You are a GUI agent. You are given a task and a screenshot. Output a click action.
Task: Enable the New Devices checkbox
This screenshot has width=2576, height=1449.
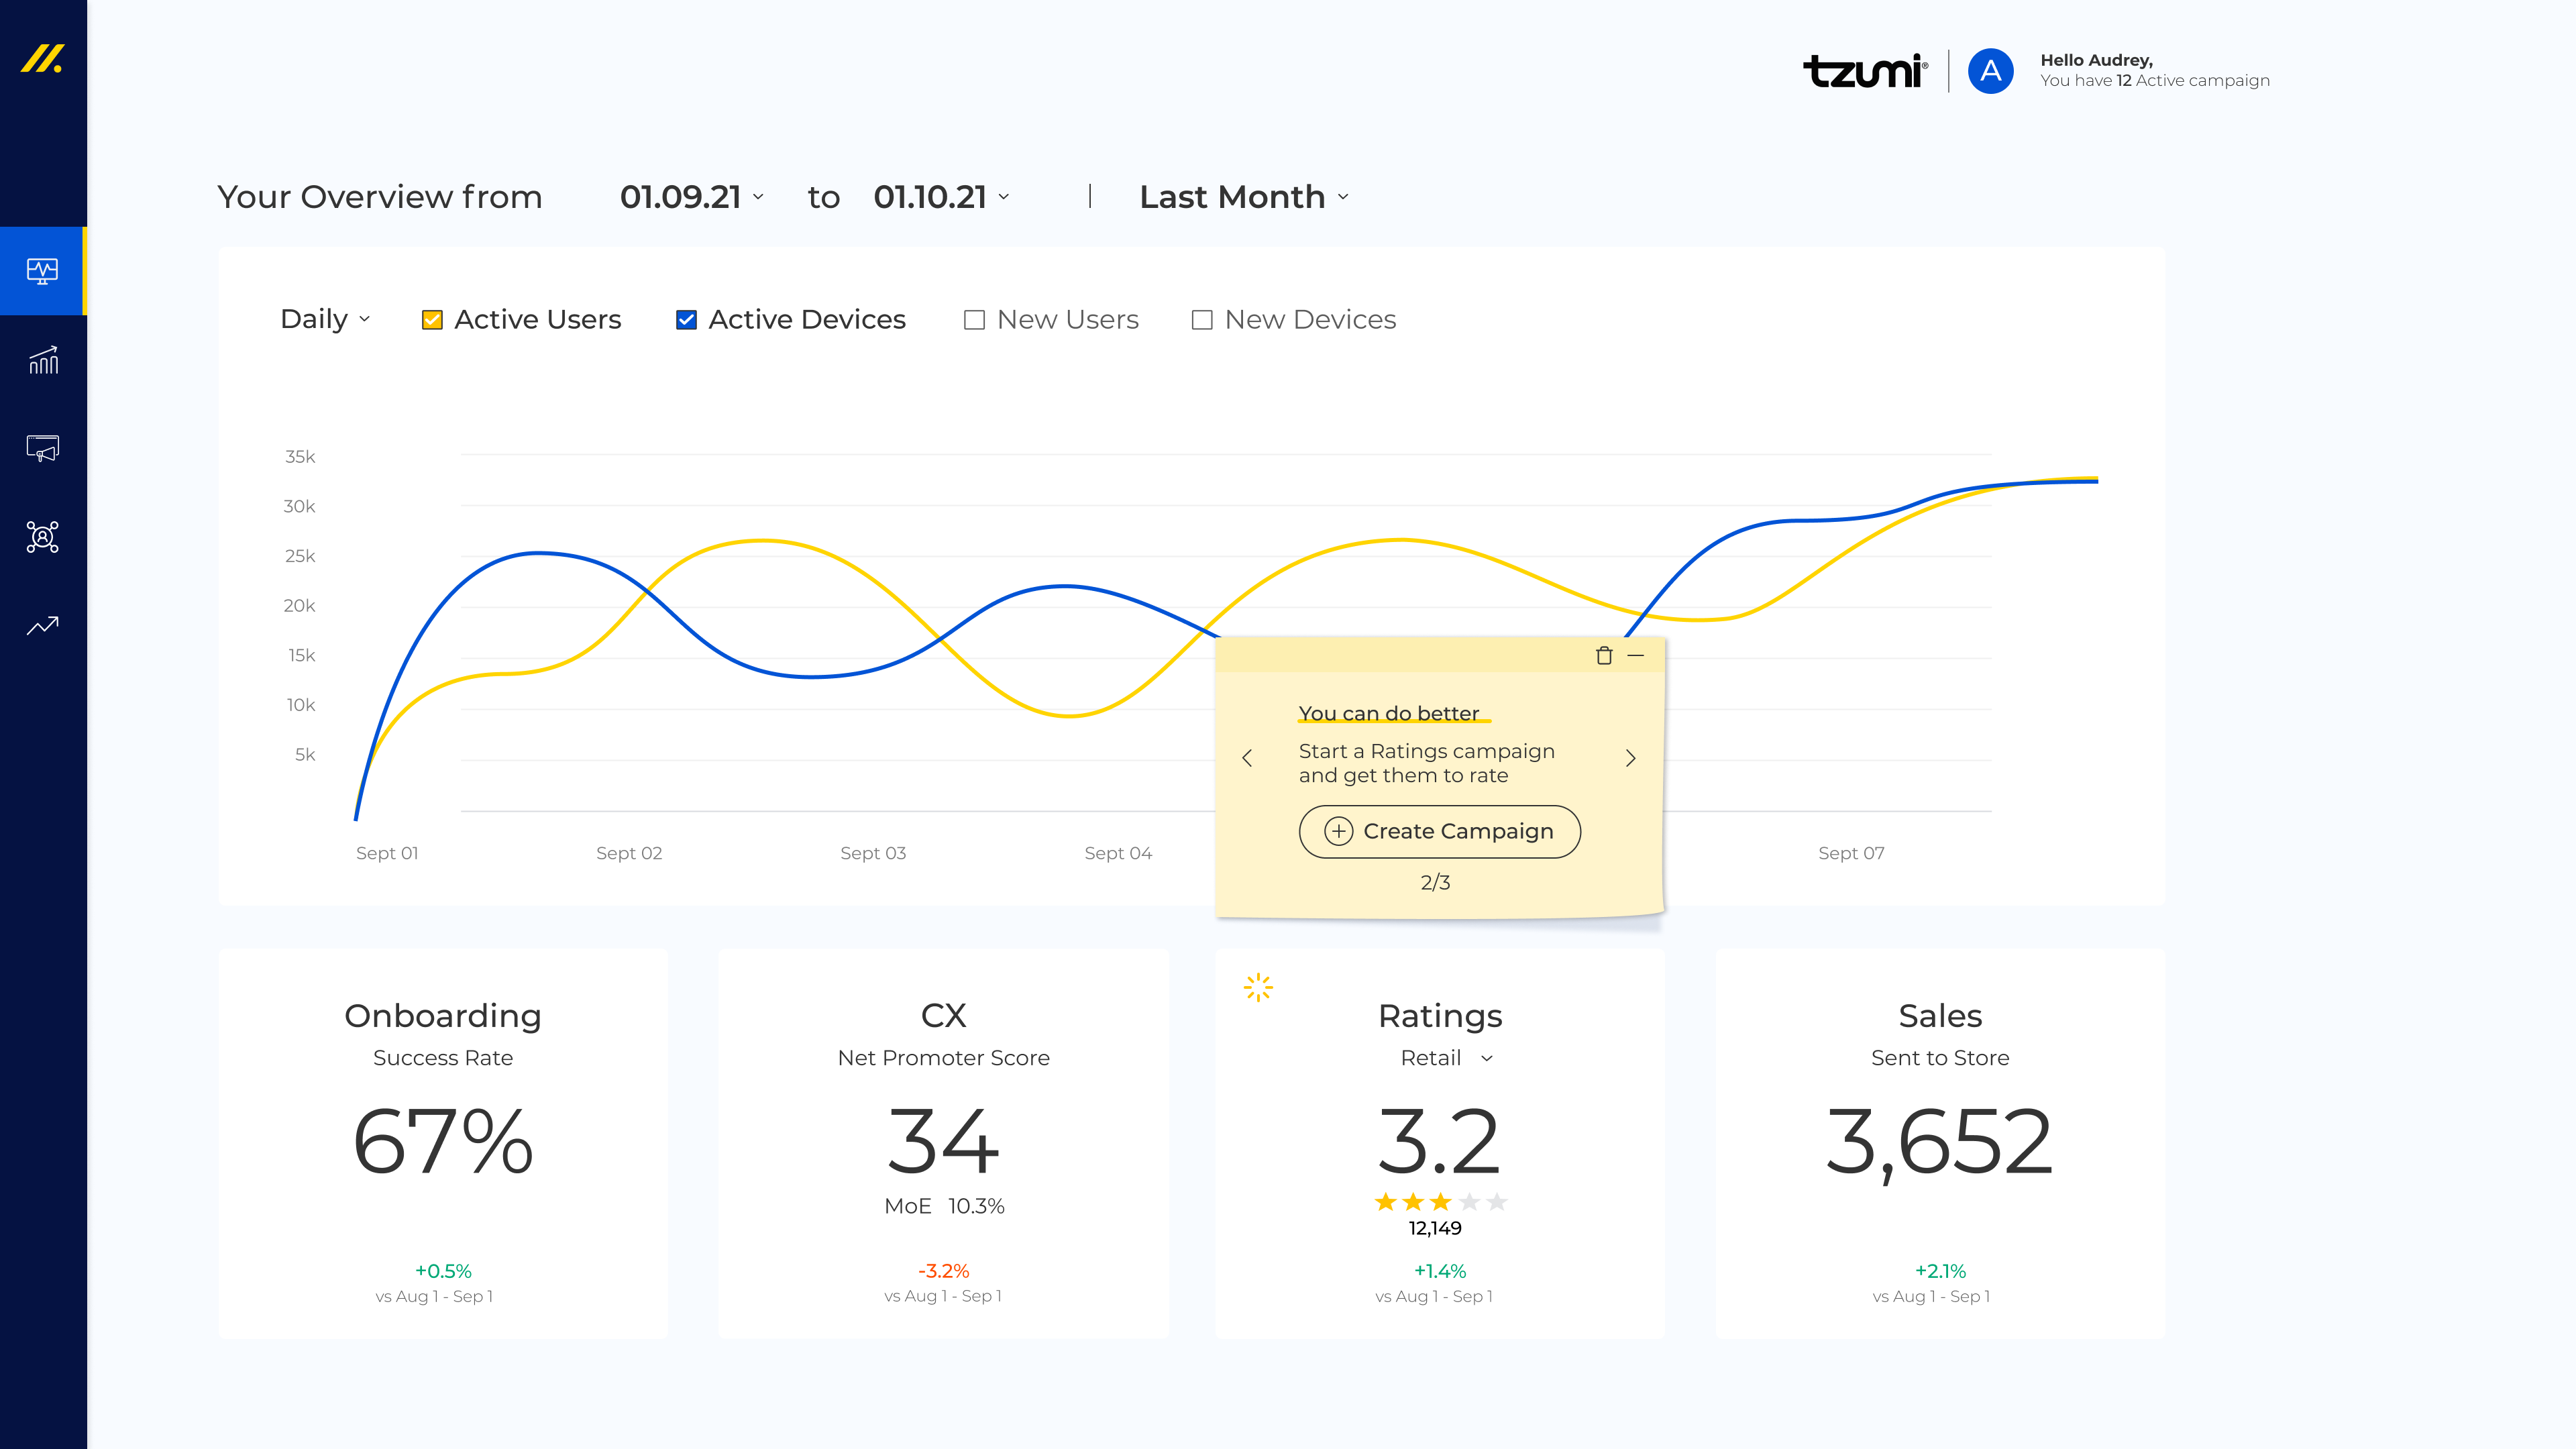(1202, 320)
